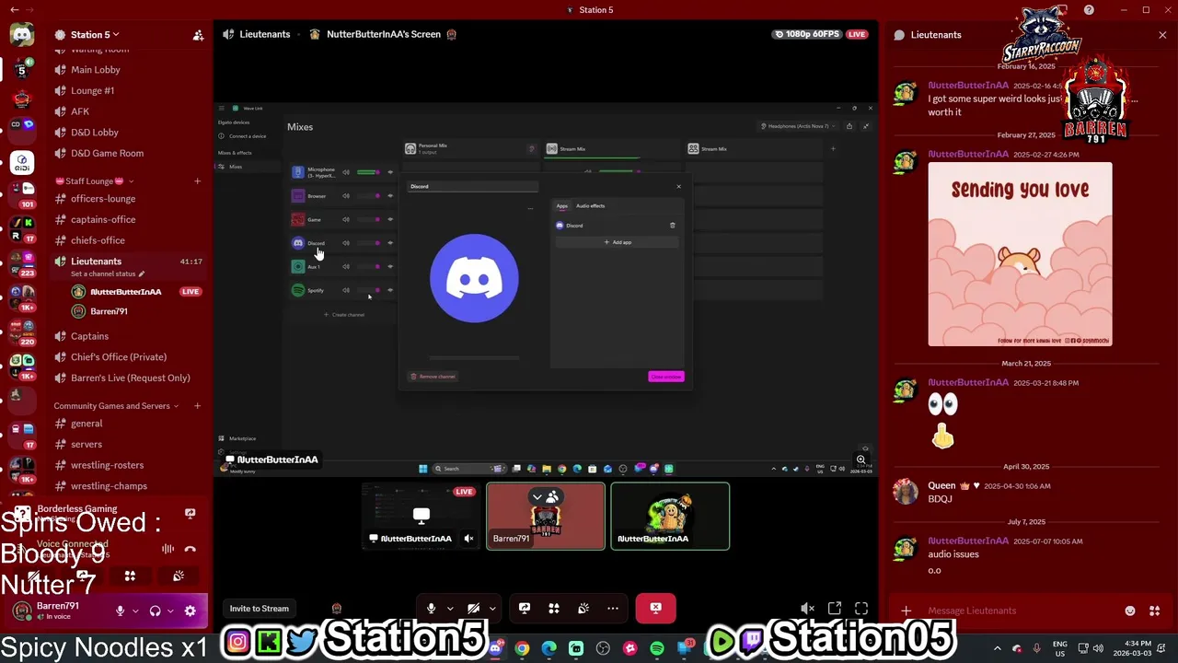This screenshot has height=663, width=1178.
Task: Enter full screen for the stream
Action: pyautogui.click(x=861, y=609)
